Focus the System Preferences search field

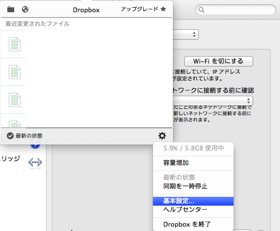coord(236,10)
